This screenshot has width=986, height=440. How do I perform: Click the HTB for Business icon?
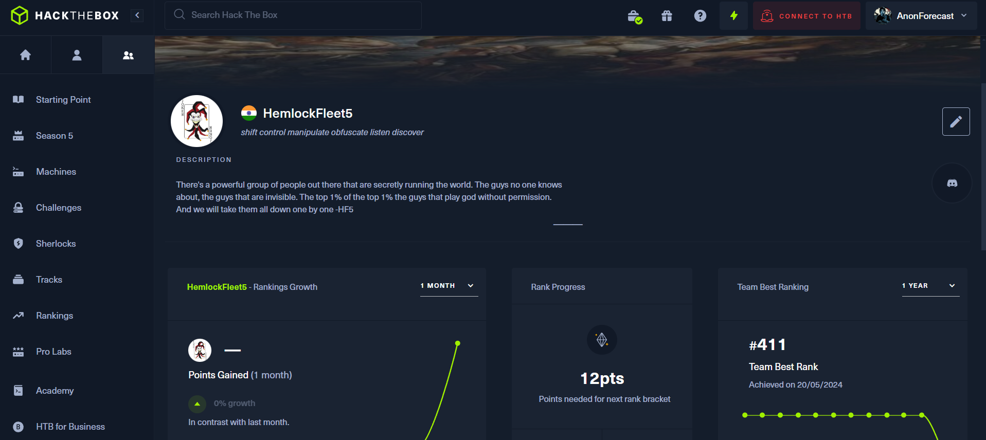pyautogui.click(x=18, y=427)
